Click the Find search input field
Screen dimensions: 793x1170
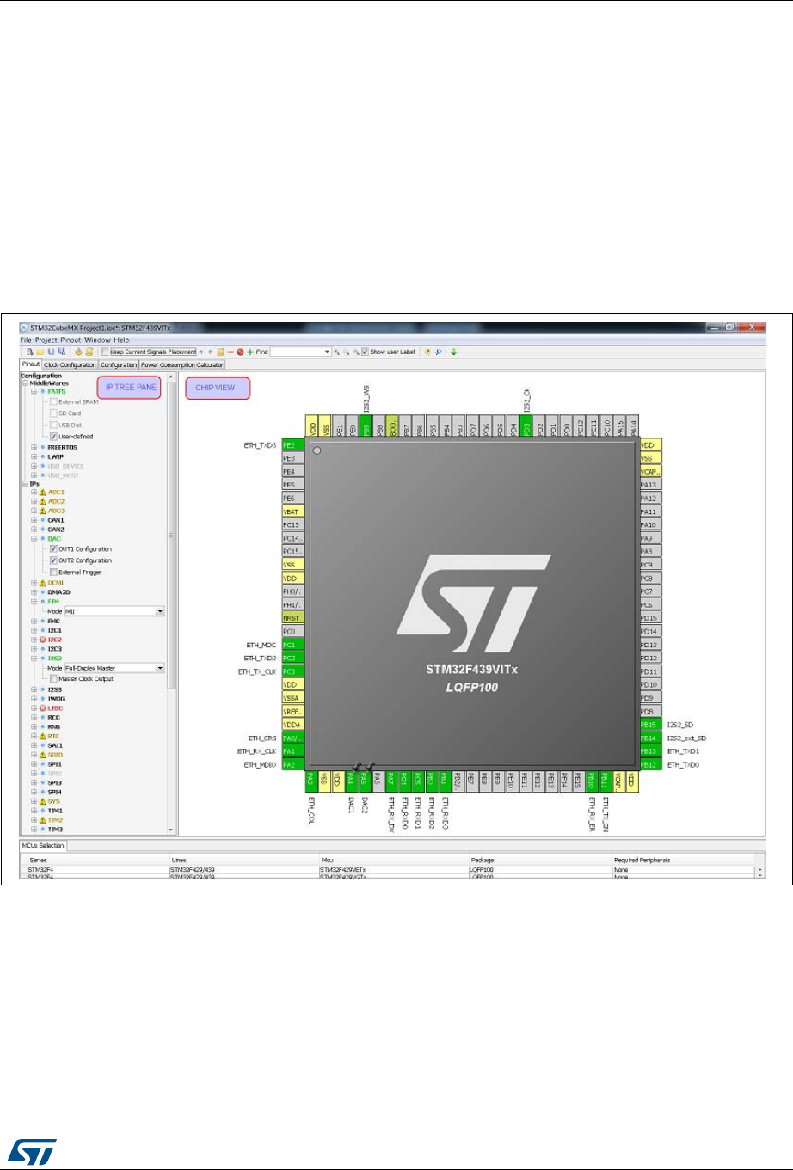pyautogui.click(x=297, y=352)
